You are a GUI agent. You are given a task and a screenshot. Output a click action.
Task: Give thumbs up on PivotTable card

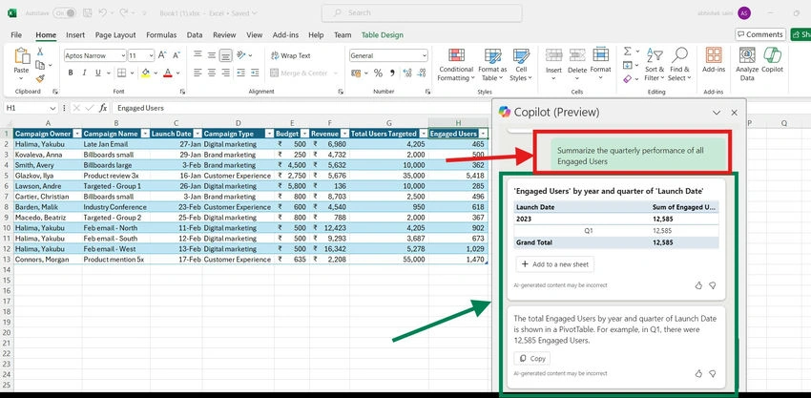(698, 285)
